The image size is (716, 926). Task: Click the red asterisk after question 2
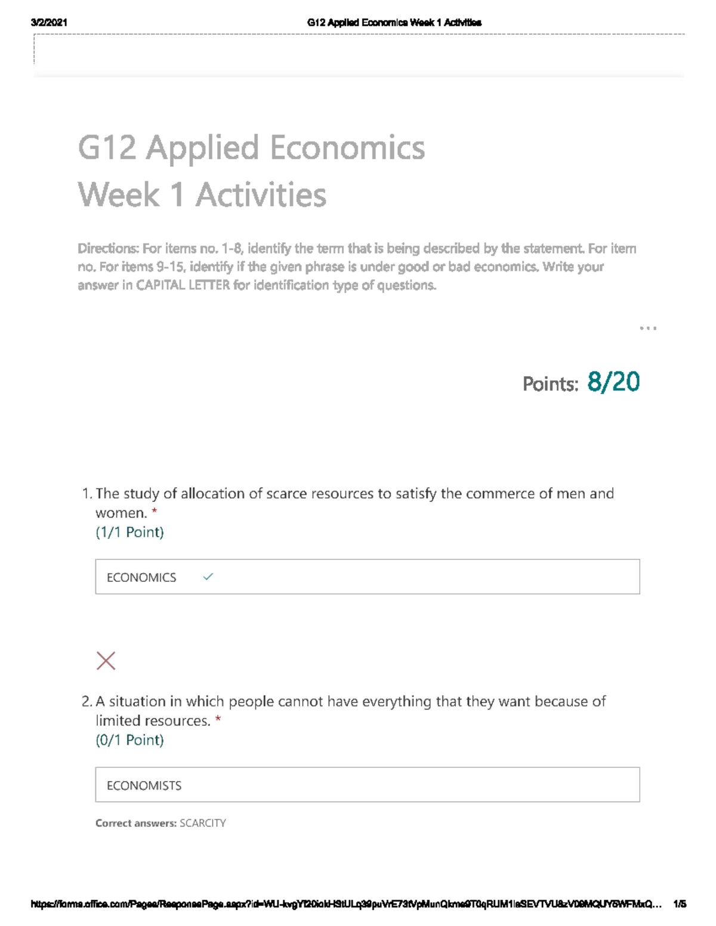click(x=218, y=720)
